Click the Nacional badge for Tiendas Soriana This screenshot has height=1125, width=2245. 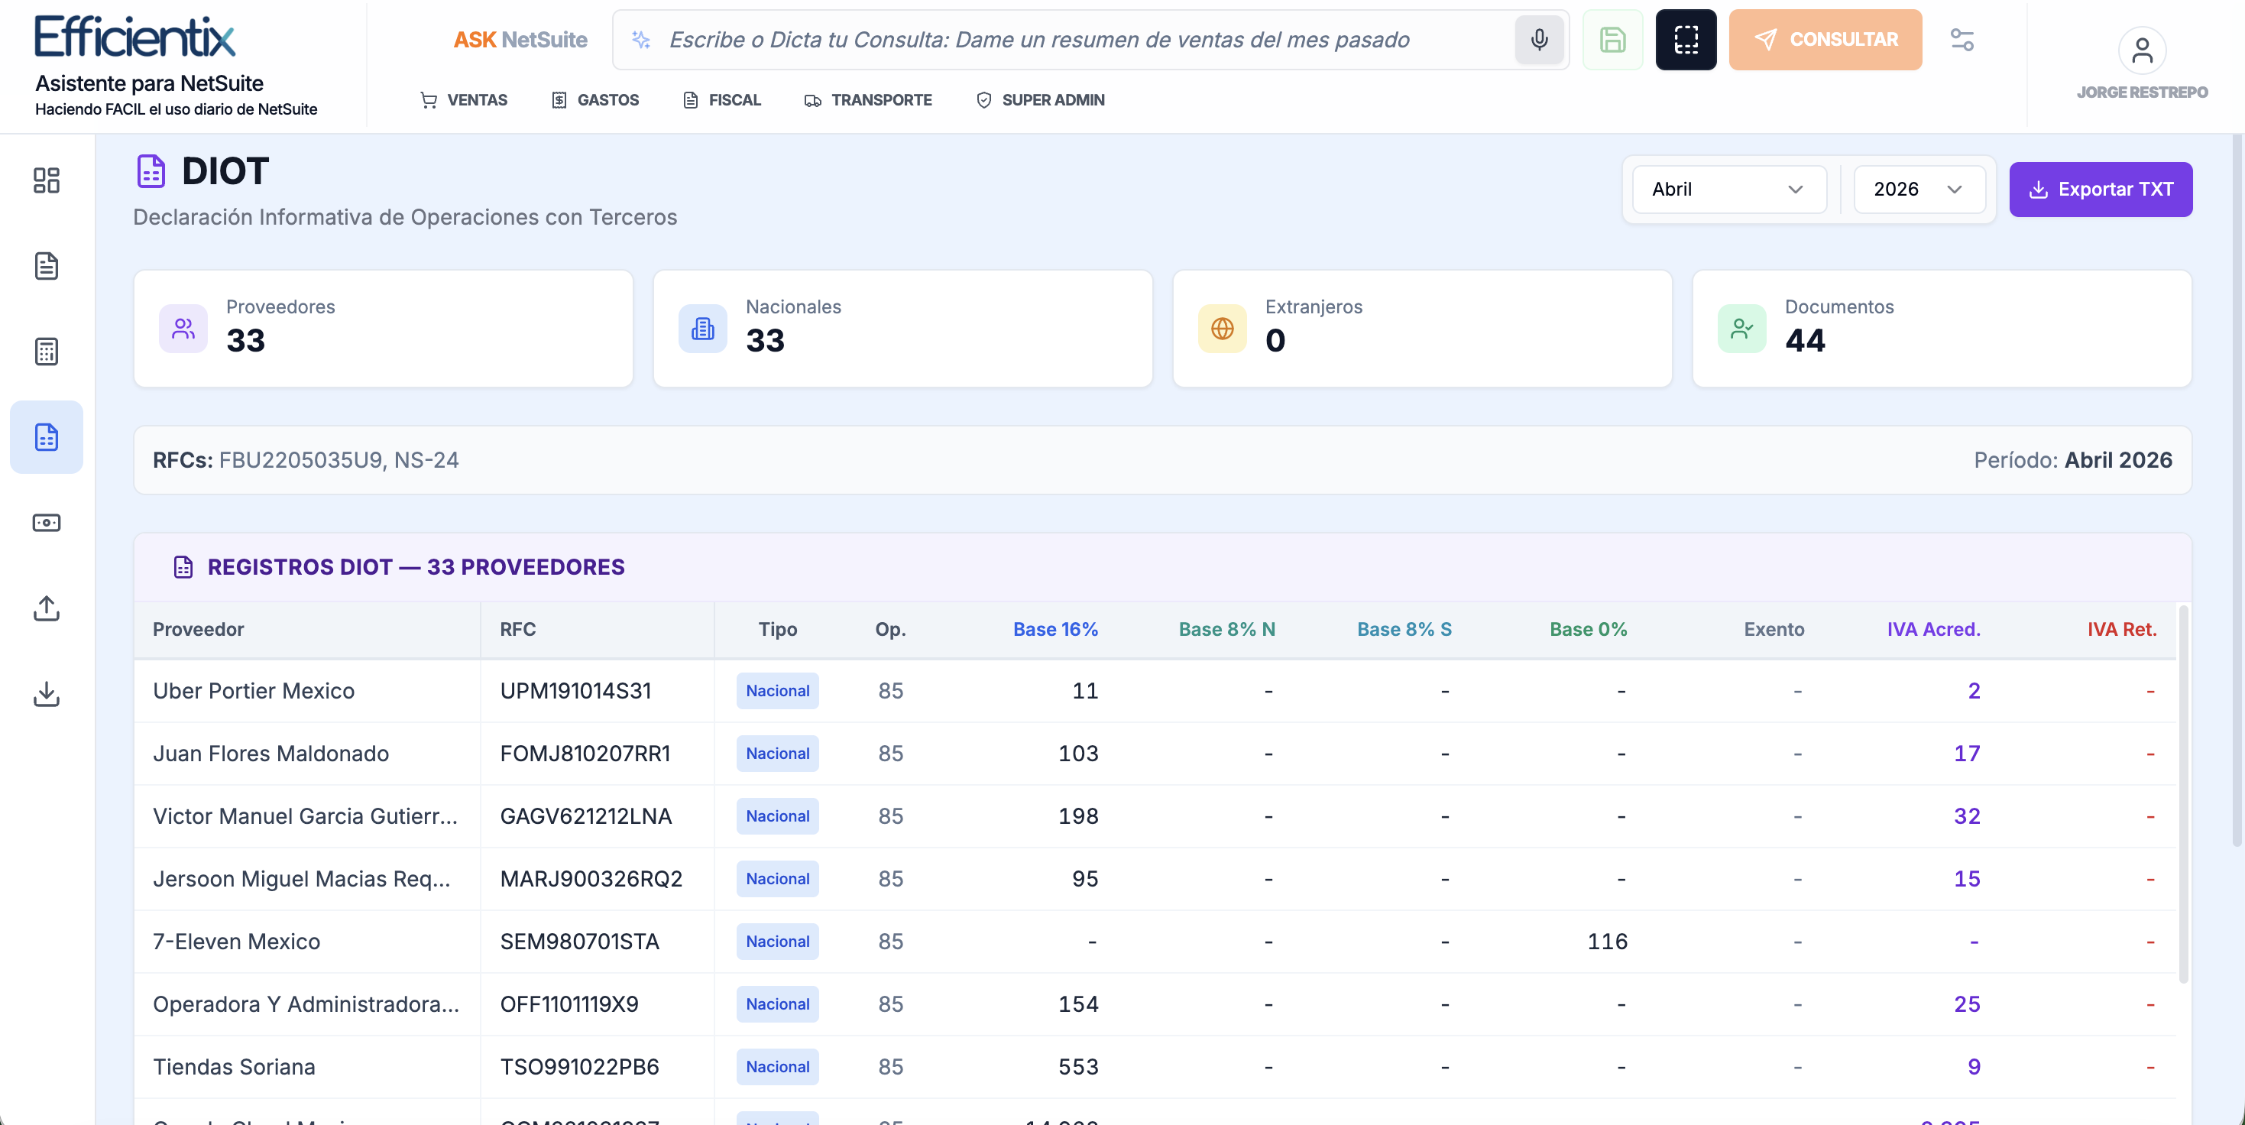(x=777, y=1067)
